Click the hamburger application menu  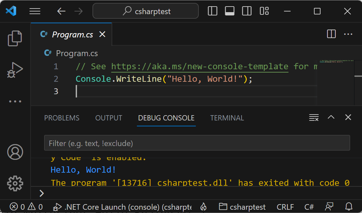click(x=35, y=11)
